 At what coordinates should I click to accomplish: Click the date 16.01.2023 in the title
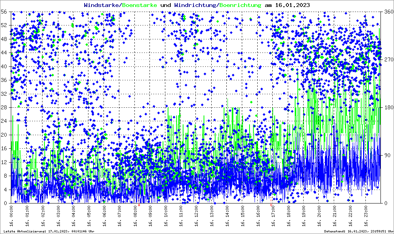point(292,5)
